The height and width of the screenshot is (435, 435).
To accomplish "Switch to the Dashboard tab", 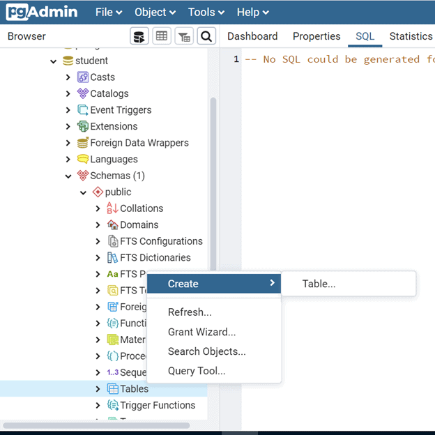I will click(252, 36).
